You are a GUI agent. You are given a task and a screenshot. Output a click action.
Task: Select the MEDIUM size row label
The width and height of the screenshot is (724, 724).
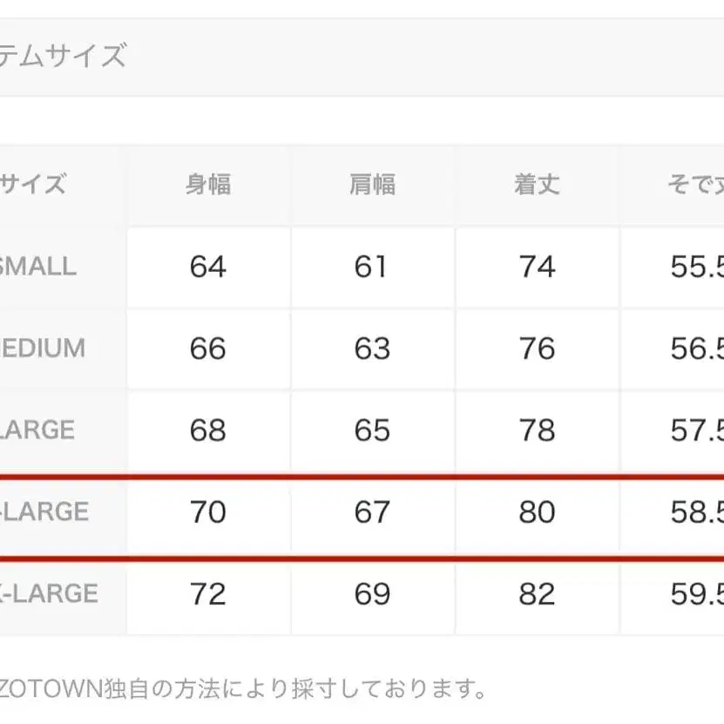42,348
